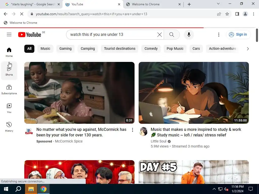259x194 pixels.
Task: Open the network tray icon
Action: tap(220, 189)
